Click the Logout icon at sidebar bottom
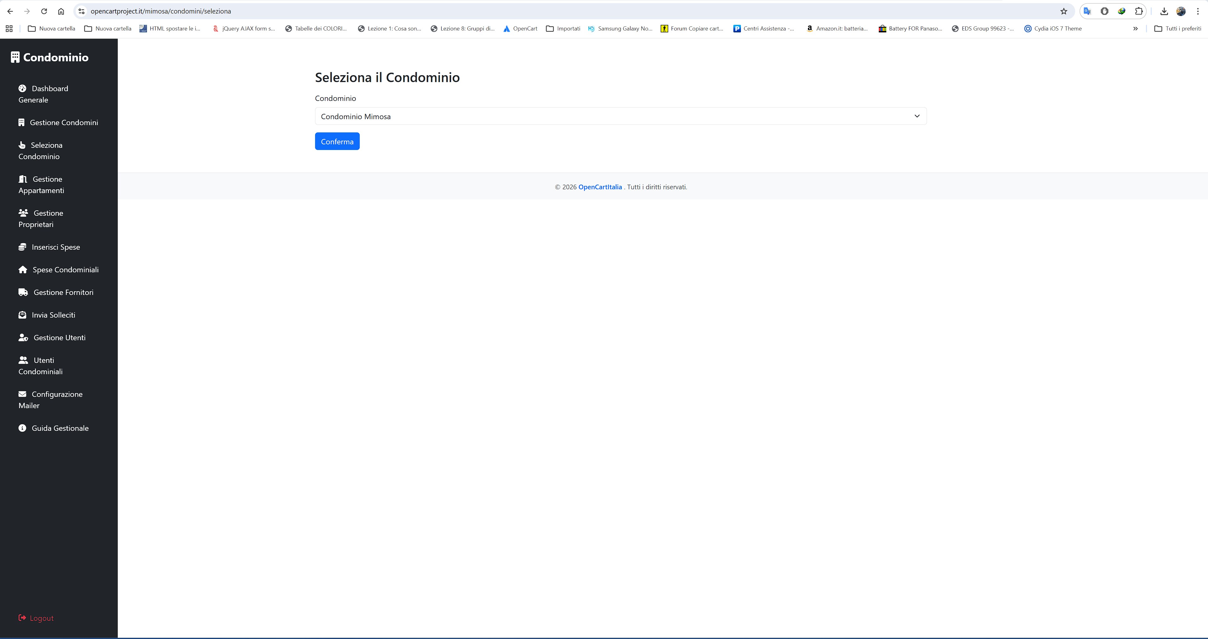Screen dimensions: 1208x639 [22, 617]
